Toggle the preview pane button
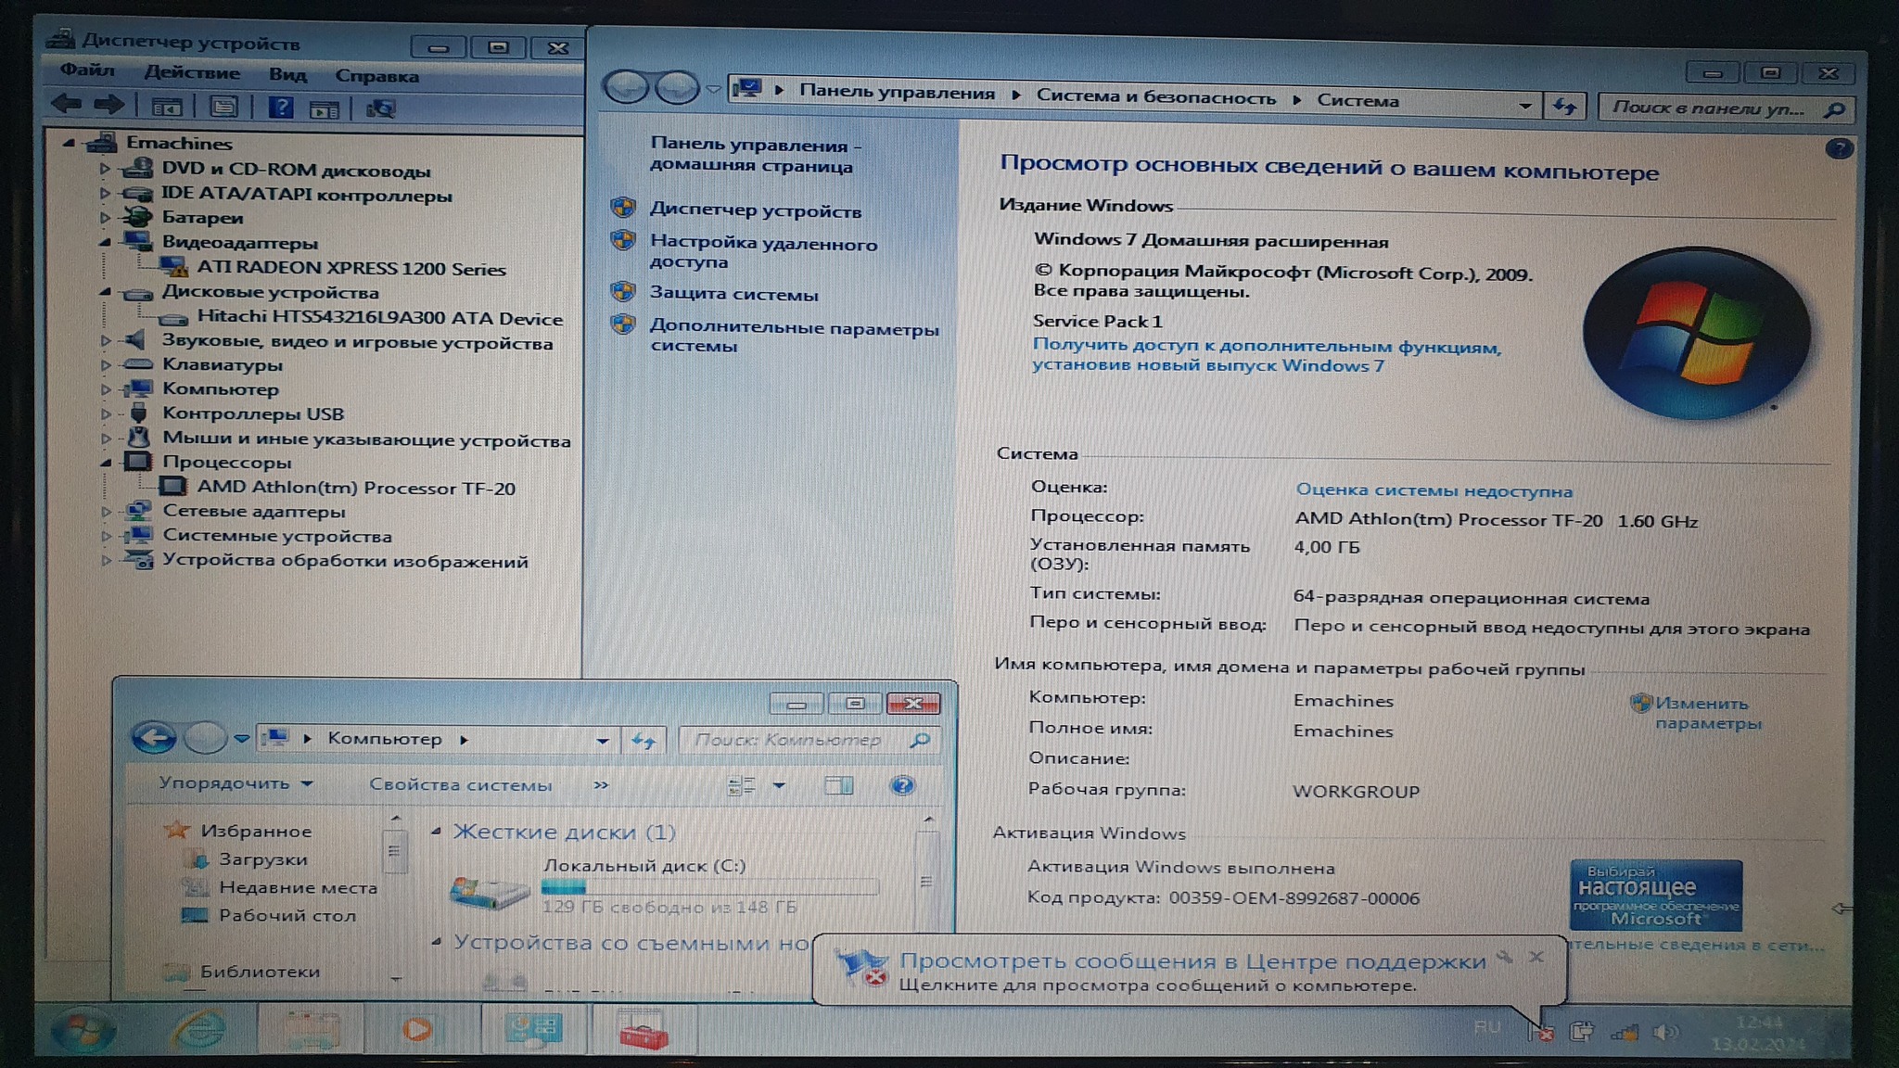Viewport: 1899px width, 1068px height. pos(838,786)
